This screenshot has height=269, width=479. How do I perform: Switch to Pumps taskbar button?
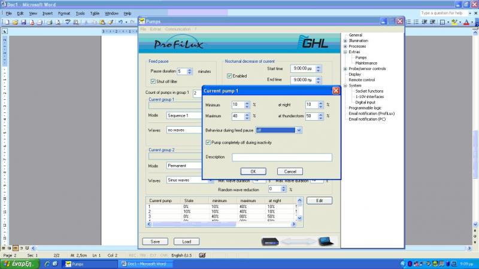[x=90, y=264]
